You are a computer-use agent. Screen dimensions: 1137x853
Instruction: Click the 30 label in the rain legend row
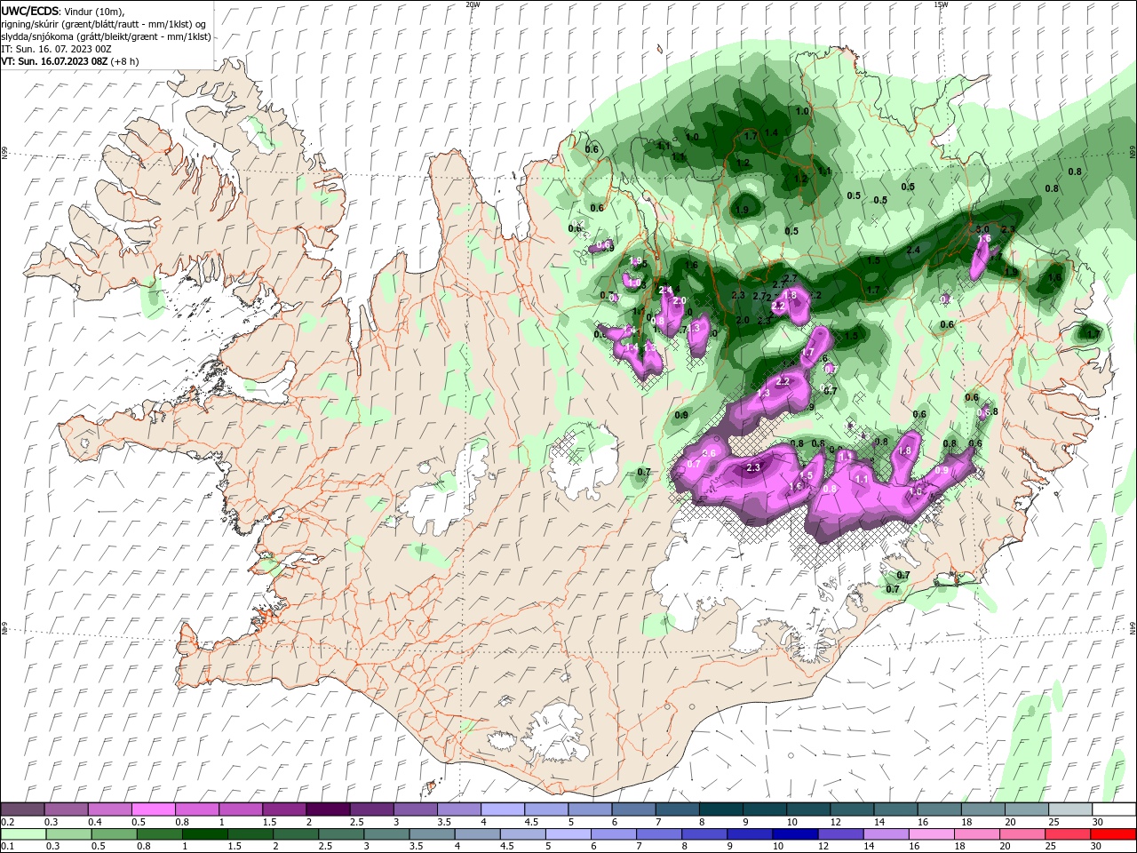[x=1097, y=847]
